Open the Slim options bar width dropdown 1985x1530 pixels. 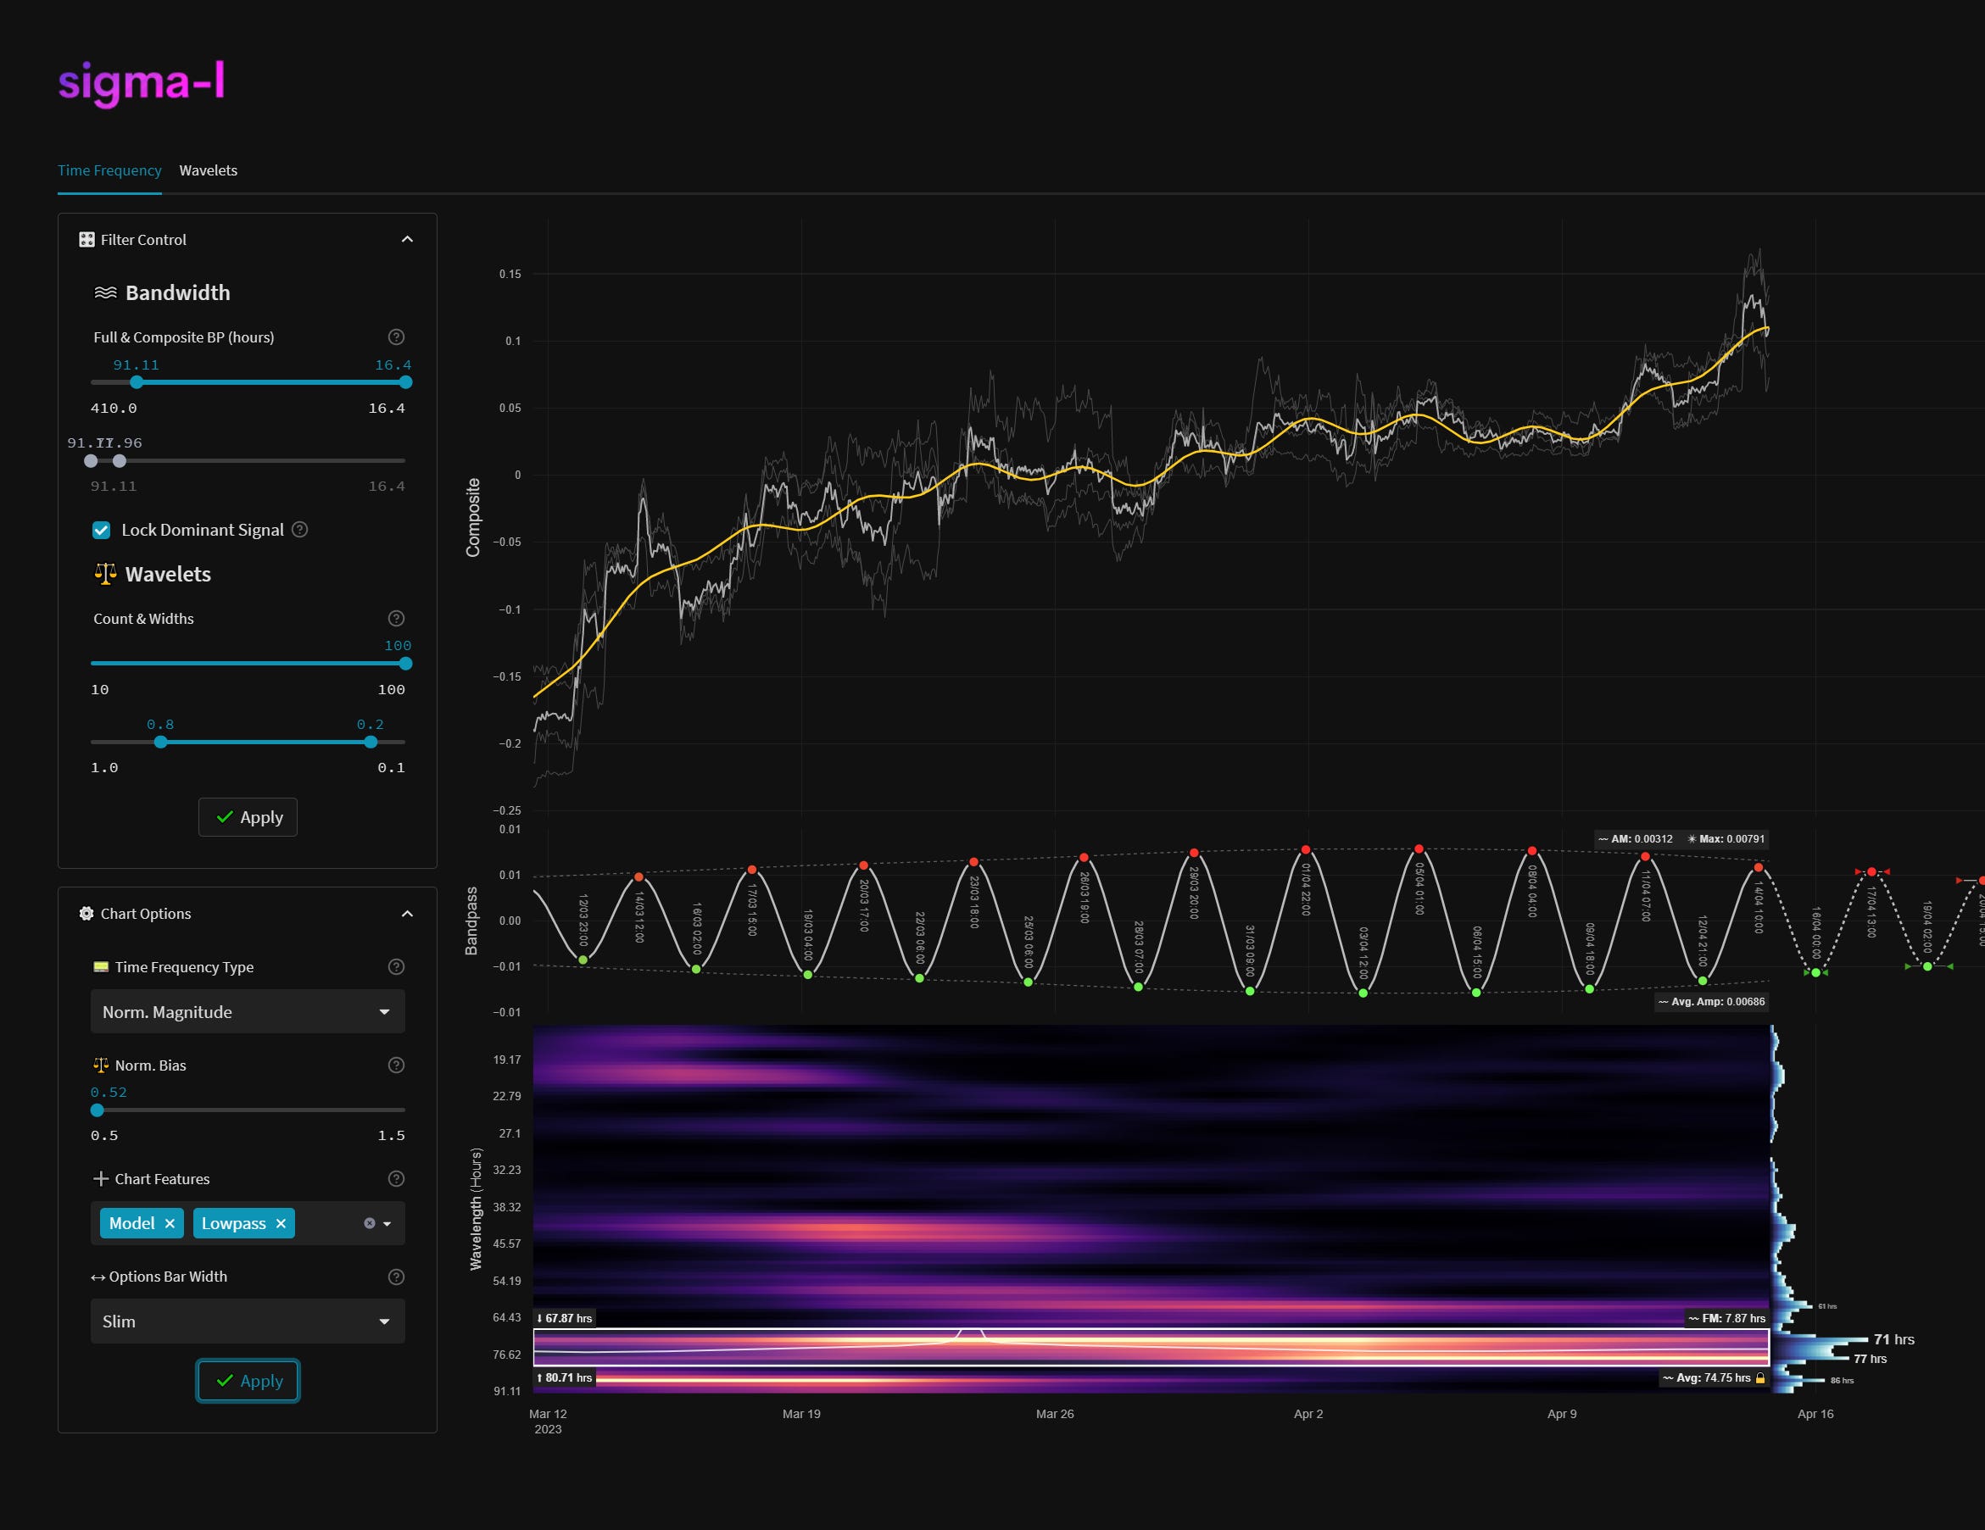(248, 1321)
